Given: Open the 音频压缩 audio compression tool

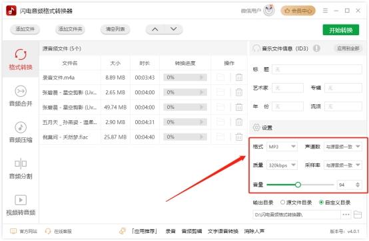Looking at the screenshot, I should (21, 132).
